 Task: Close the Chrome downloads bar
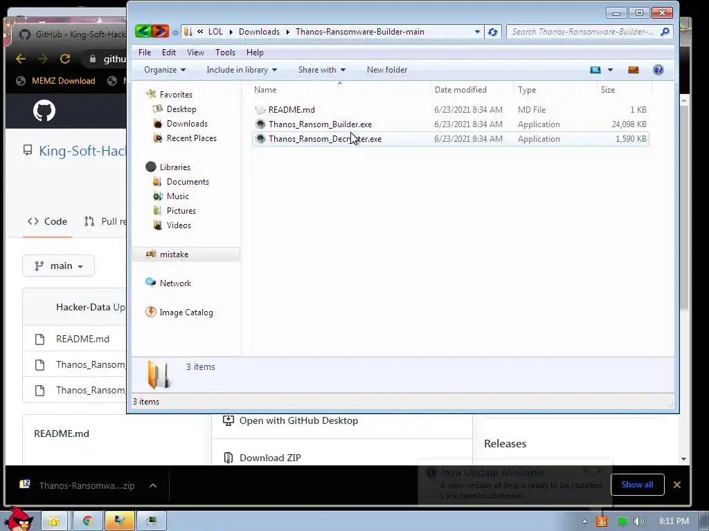[677, 485]
